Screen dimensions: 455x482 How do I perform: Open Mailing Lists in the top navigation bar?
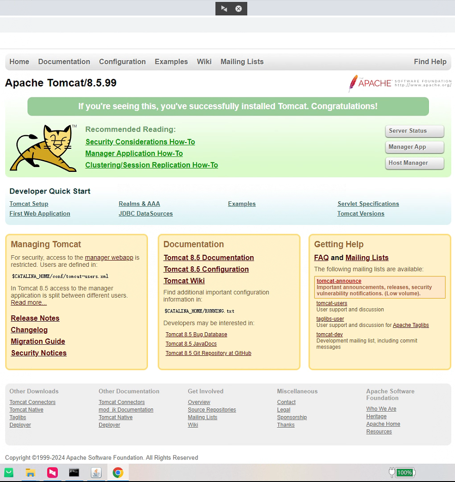[242, 62]
